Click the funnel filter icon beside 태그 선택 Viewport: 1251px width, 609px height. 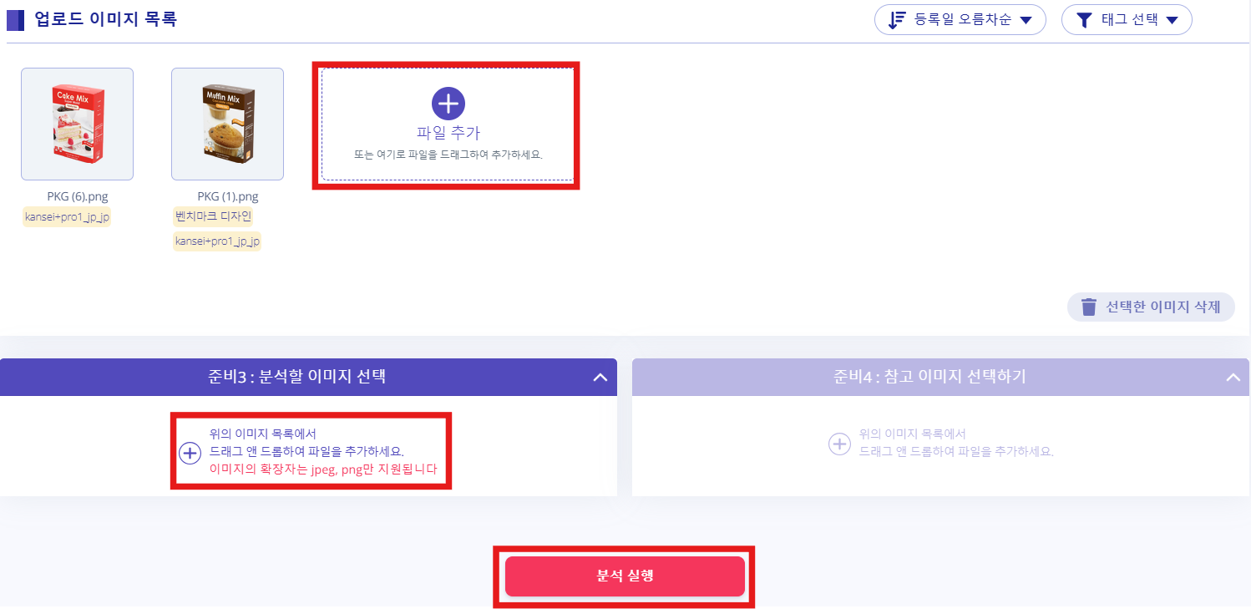1084,20
